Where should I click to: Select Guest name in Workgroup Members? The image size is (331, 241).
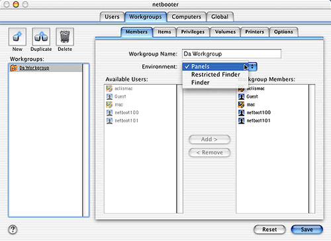click(252, 96)
